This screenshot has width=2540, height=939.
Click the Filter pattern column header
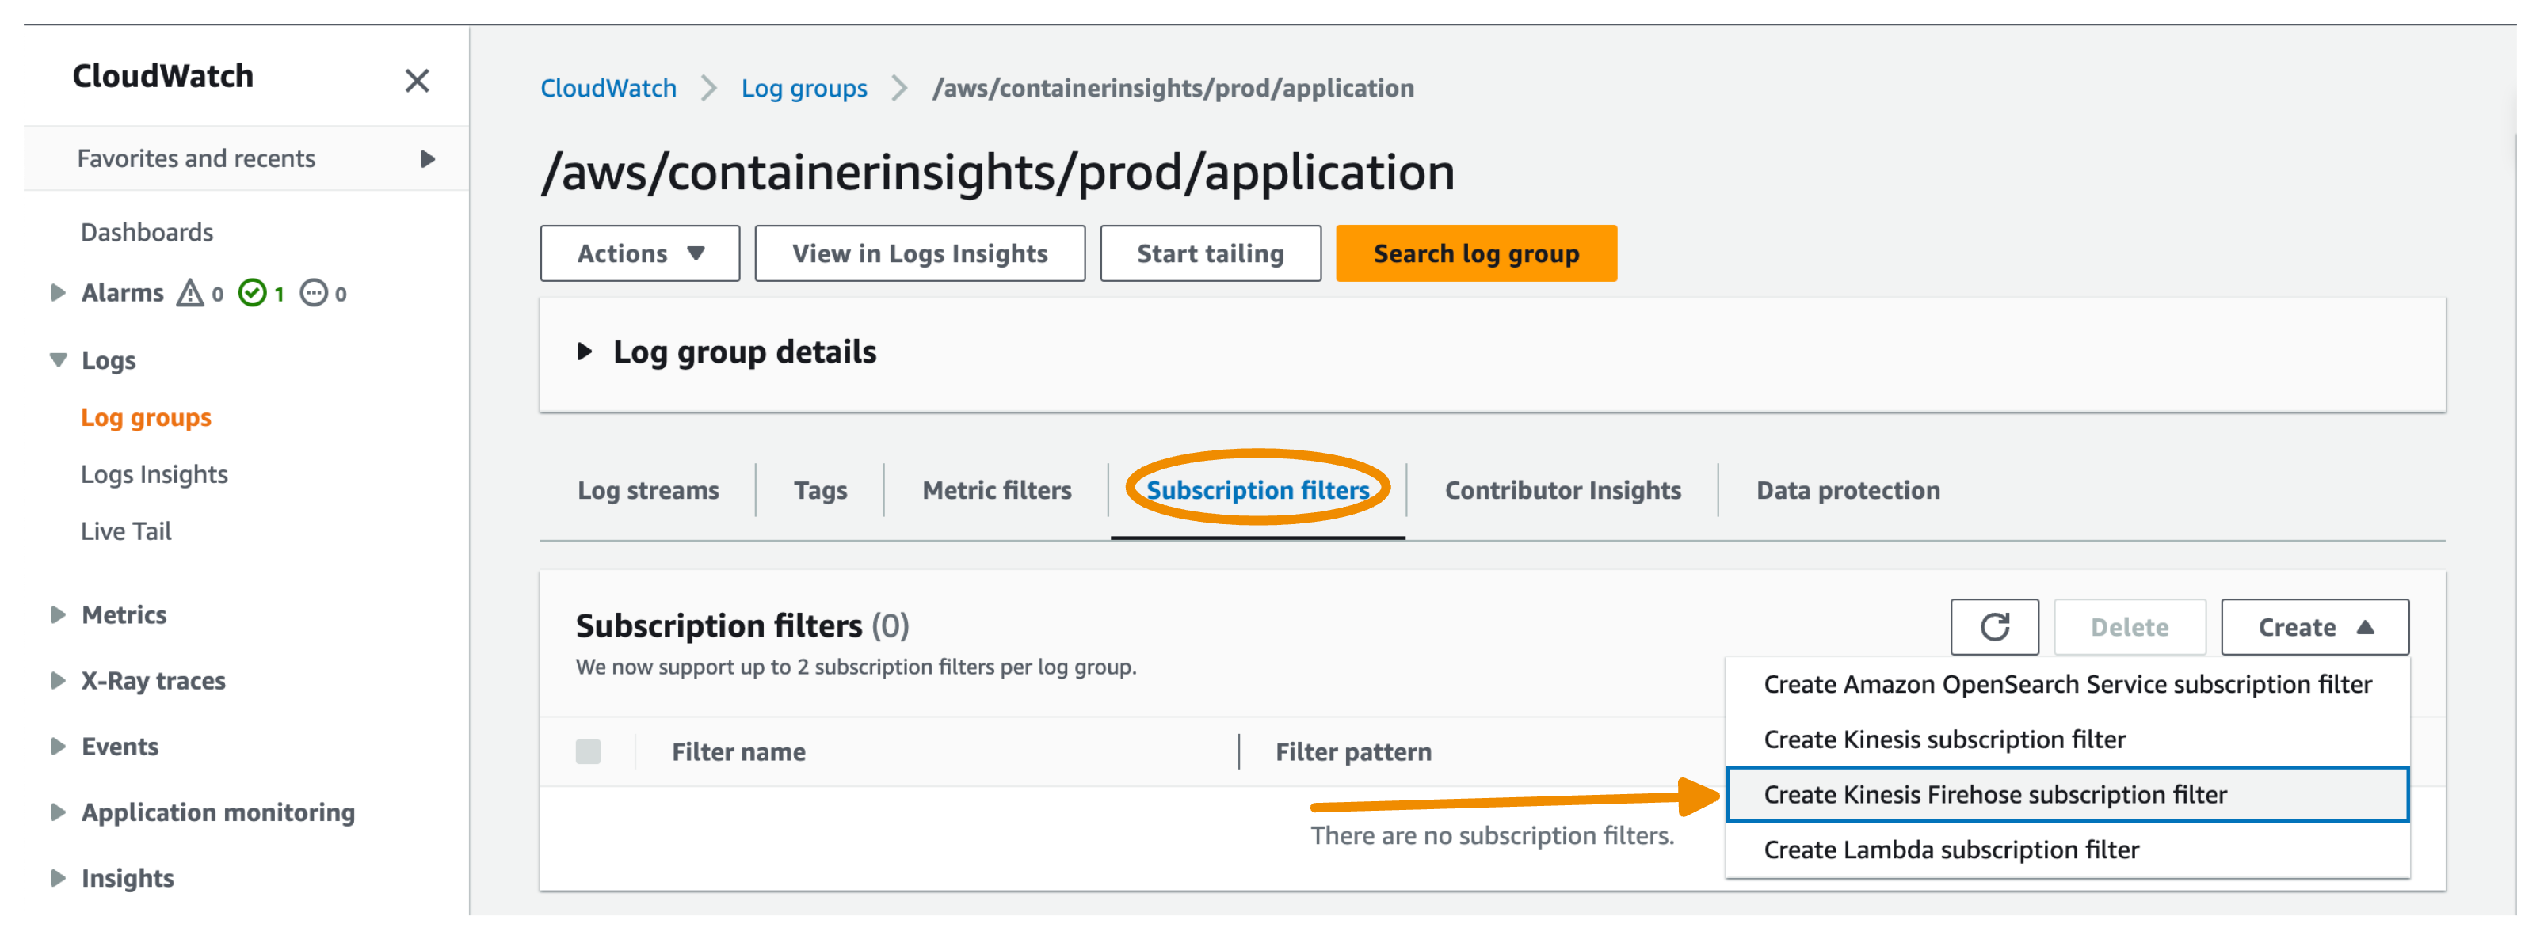(1353, 752)
